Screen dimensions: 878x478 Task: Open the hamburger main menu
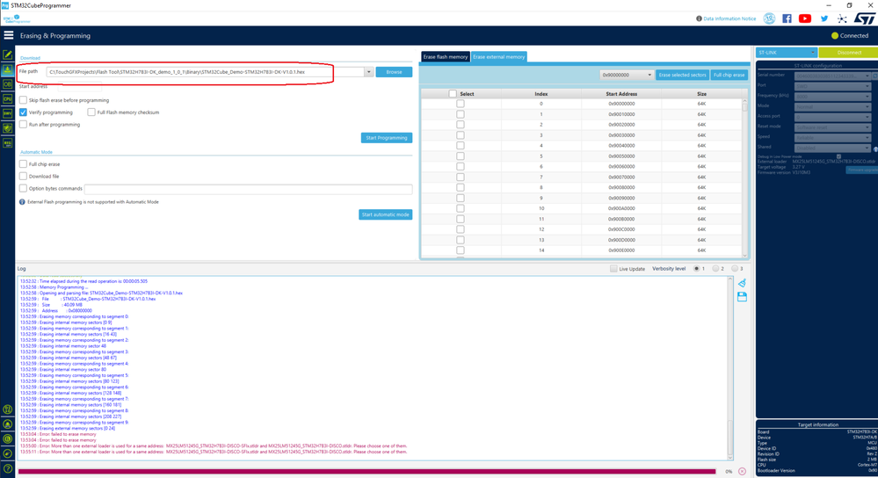pos(9,35)
